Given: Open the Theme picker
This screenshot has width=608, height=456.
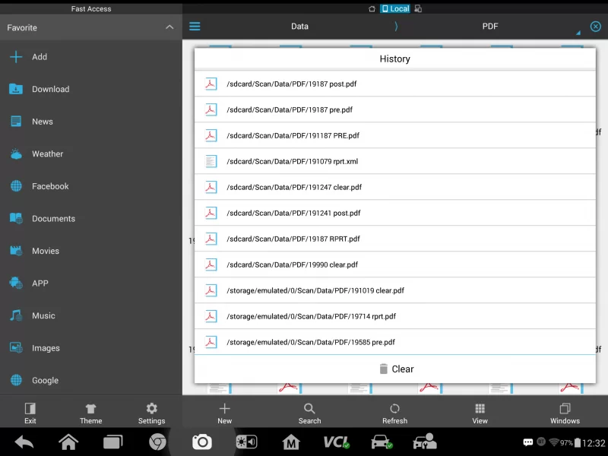Looking at the screenshot, I should click(90, 413).
